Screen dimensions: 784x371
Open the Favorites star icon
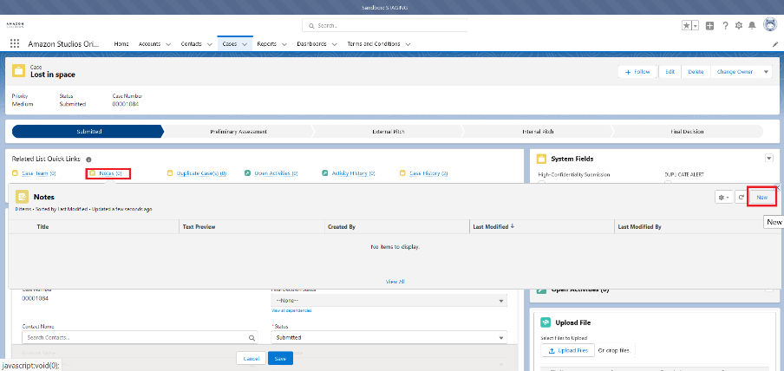(x=687, y=26)
